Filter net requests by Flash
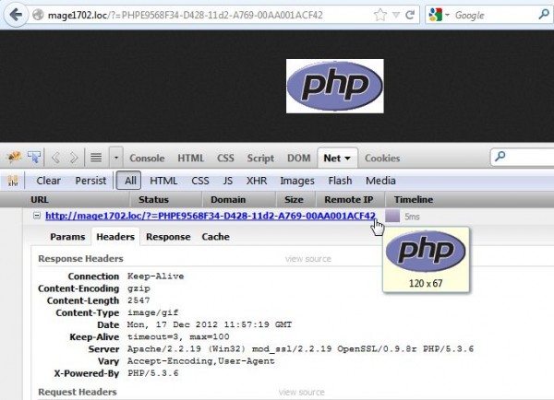The width and height of the screenshot is (554, 400). pyautogui.click(x=340, y=181)
